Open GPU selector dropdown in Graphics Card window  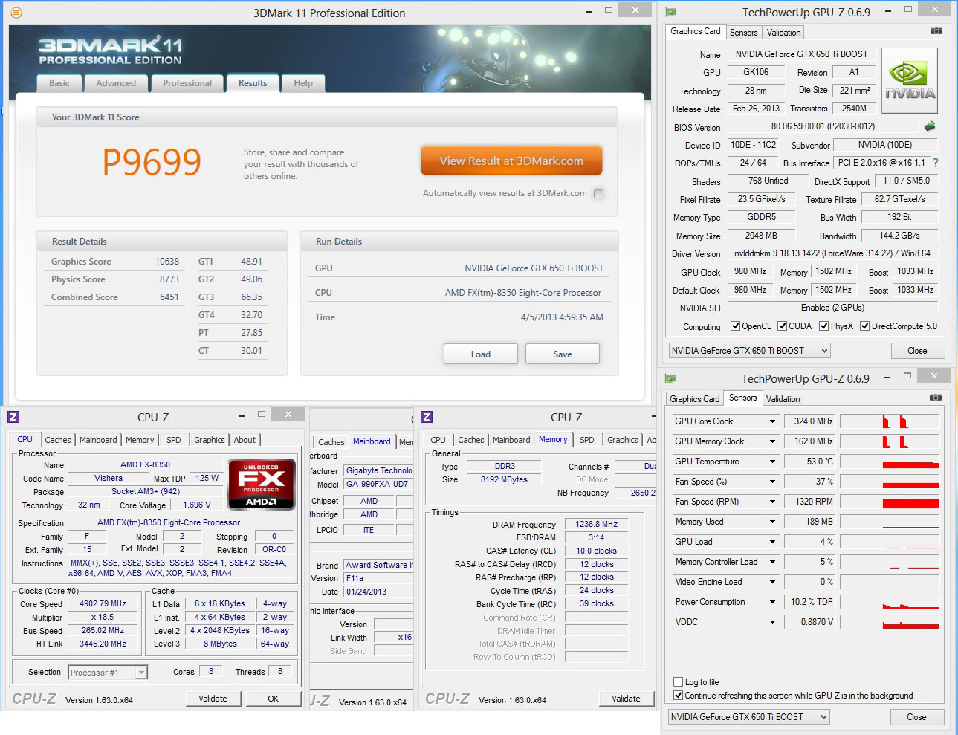point(749,351)
